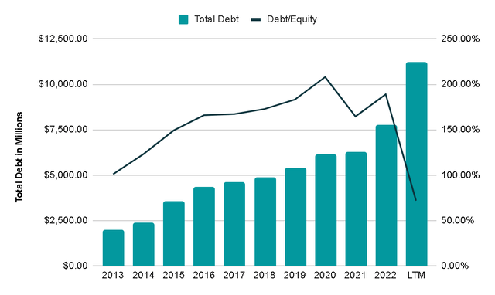
Task: Click the 2018 total debt bar
Action: 265,222
